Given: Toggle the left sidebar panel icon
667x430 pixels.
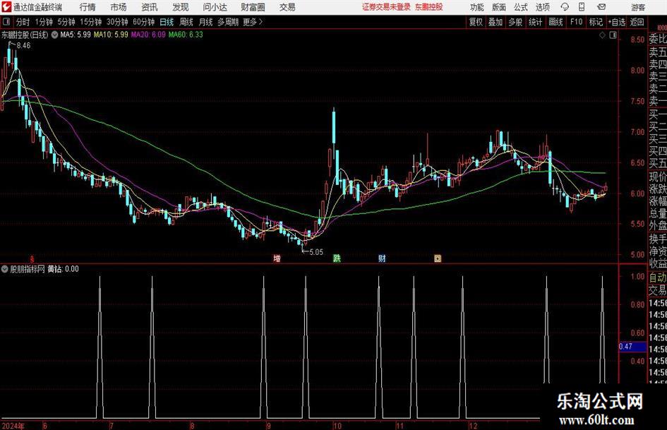Looking at the screenshot, I should (6, 22).
